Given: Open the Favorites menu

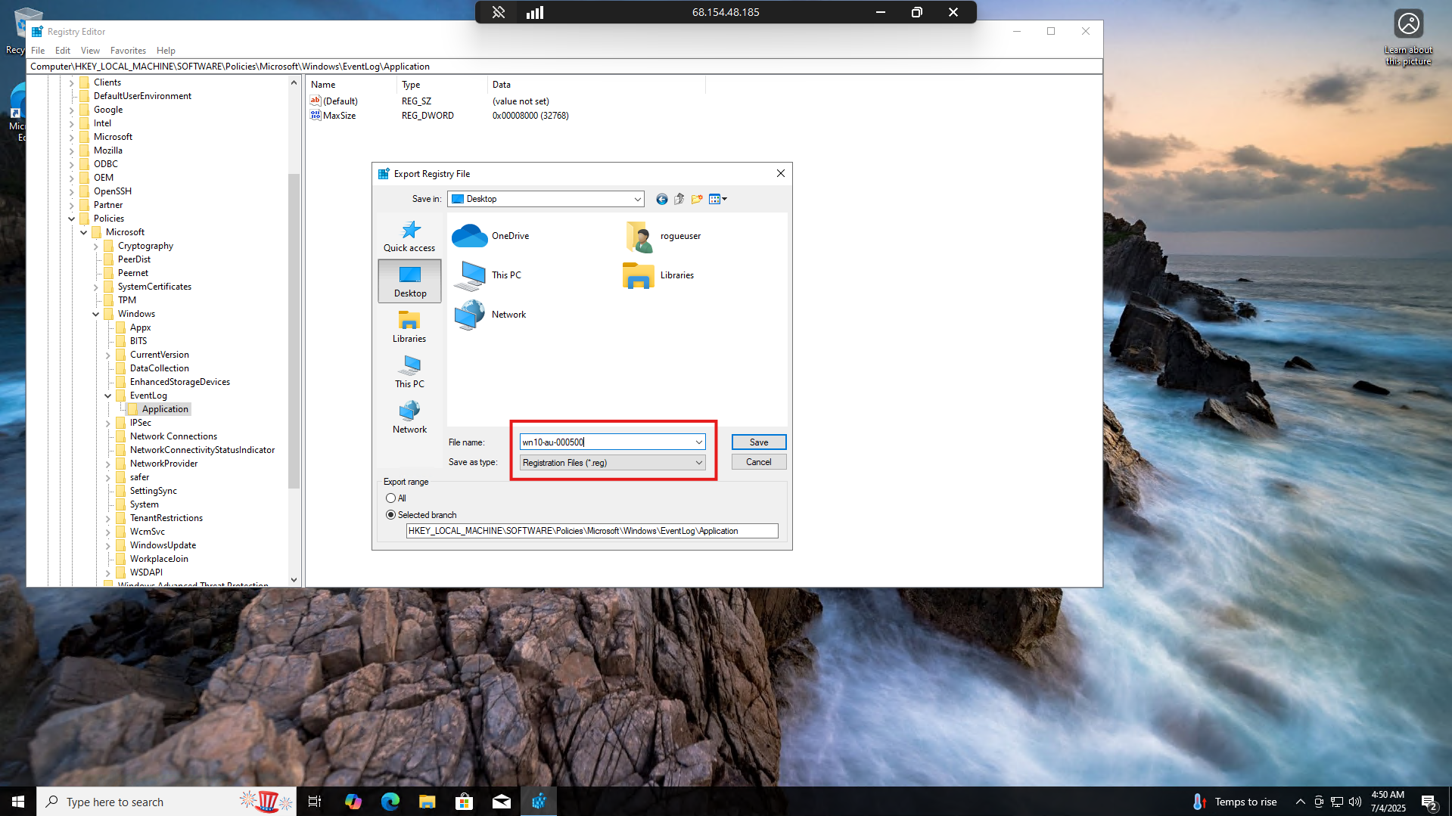Looking at the screenshot, I should [128, 51].
